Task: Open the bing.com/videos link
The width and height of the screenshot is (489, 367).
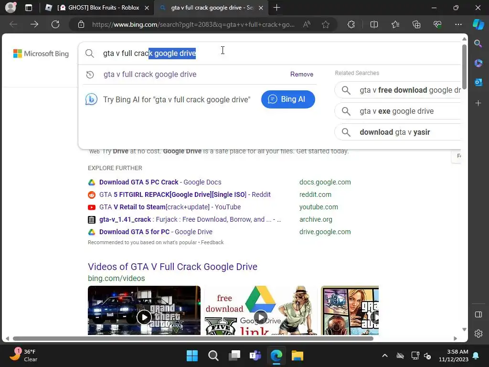Action: (117, 278)
